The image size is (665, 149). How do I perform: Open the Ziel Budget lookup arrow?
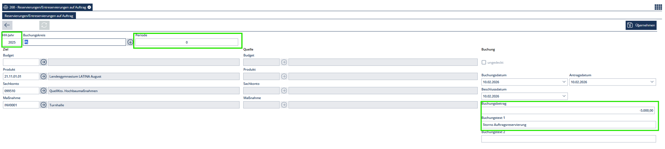(x=44, y=62)
